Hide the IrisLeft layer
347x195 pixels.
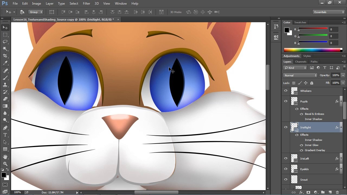tap(286, 158)
